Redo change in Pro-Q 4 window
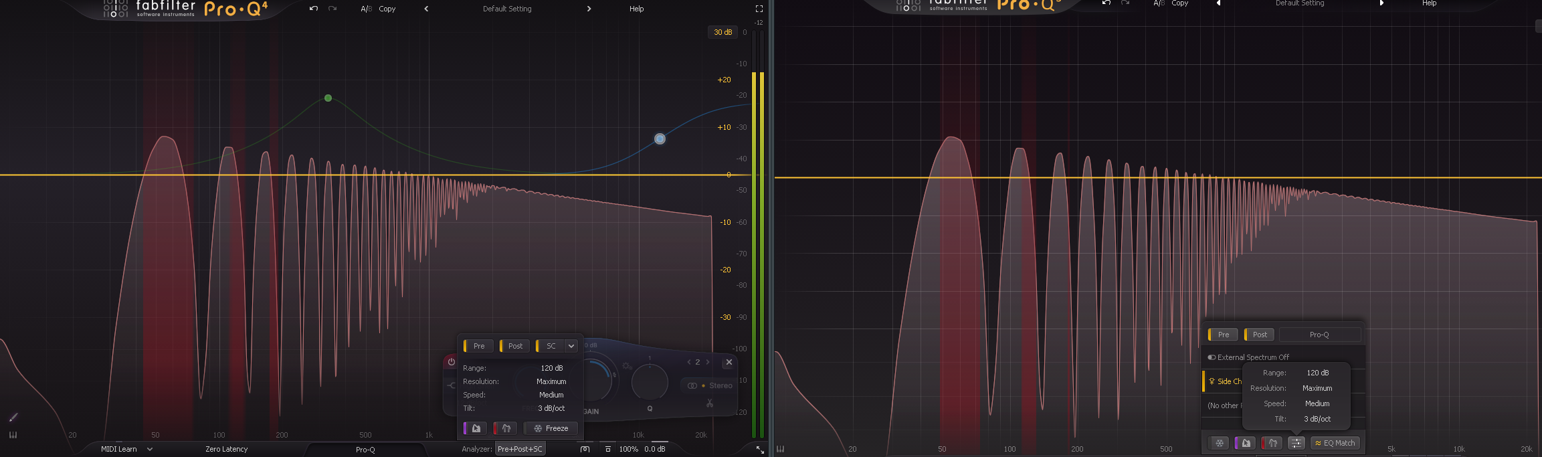 tap(332, 9)
